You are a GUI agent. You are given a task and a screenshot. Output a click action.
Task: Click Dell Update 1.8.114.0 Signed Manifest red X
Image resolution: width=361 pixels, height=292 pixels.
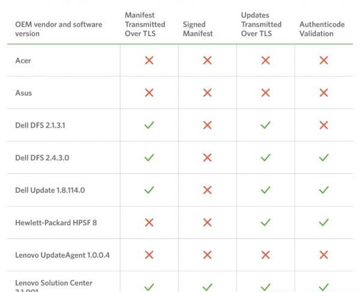click(208, 190)
